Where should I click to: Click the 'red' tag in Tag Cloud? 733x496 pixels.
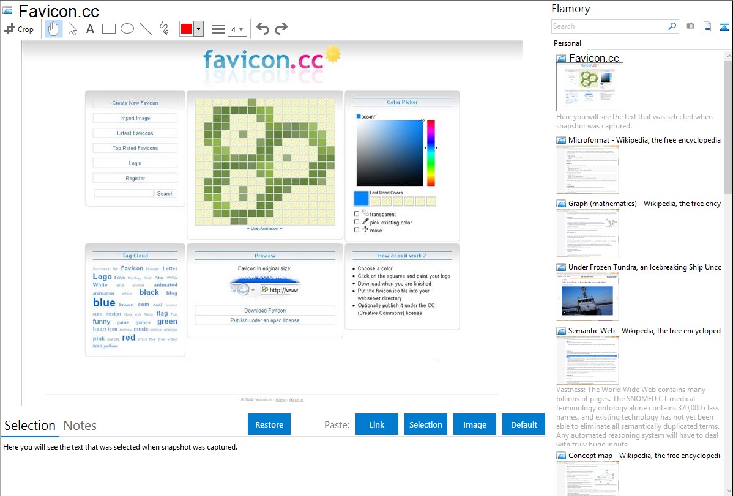tap(128, 338)
